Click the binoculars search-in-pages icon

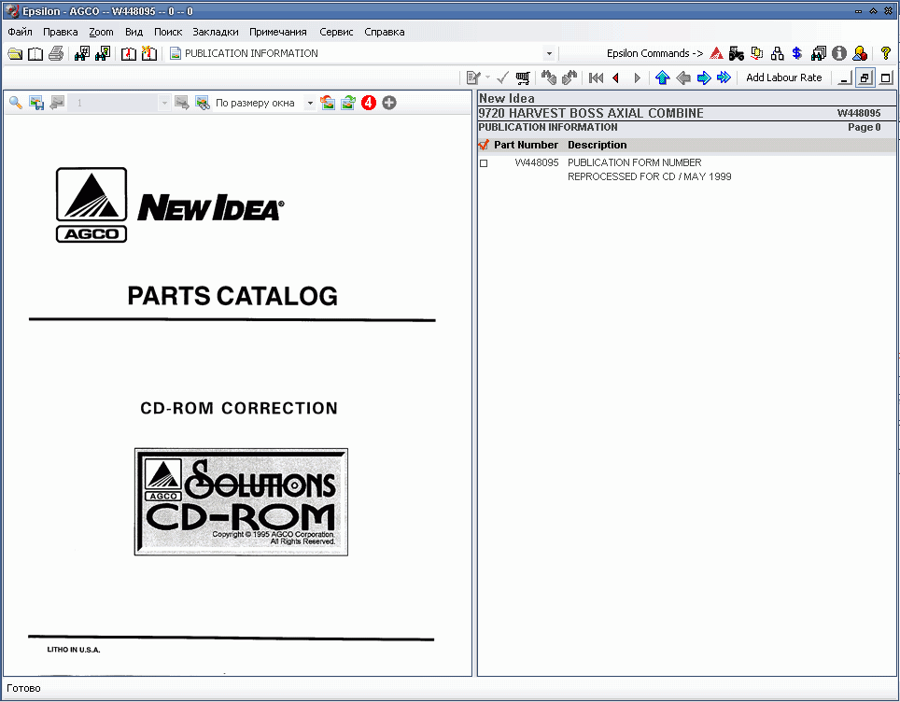(101, 53)
